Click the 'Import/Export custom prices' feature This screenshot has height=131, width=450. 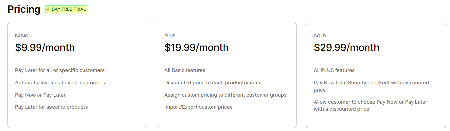198,107
